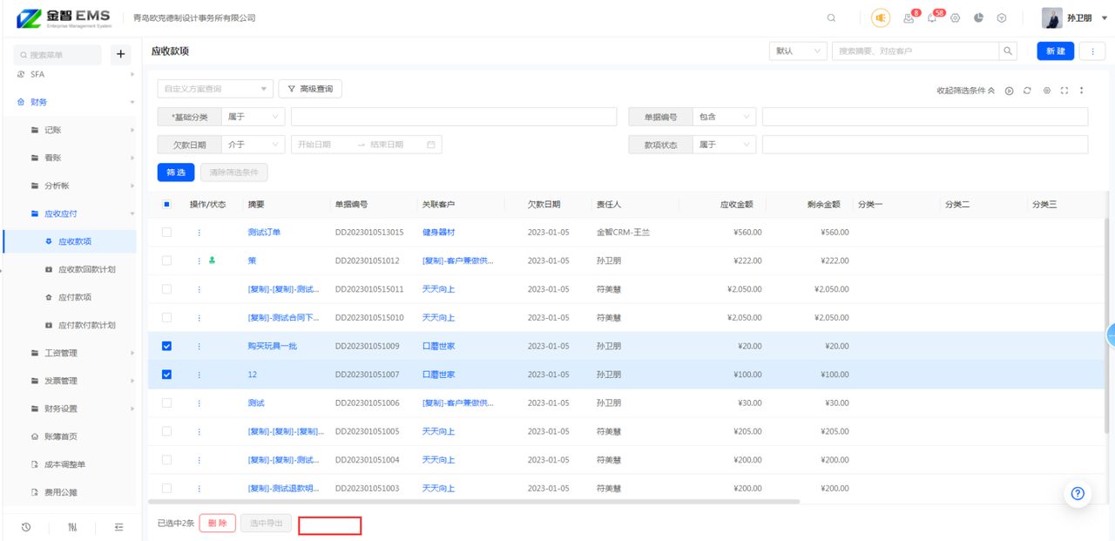Click the calendar icon in 欠款日期 range

pos(431,145)
